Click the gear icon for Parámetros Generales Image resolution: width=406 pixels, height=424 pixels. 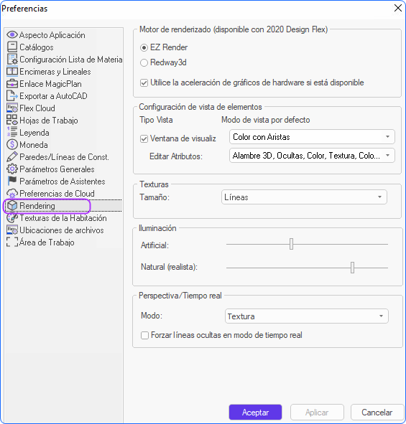pyautogui.click(x=12, y=169)
